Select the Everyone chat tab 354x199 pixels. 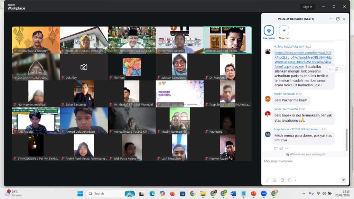pos(269,30)
